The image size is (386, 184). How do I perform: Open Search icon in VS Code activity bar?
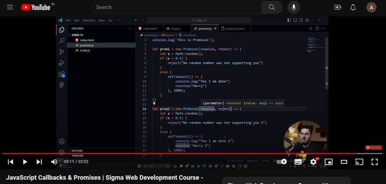pyautogui.click(x=62, y=41)
